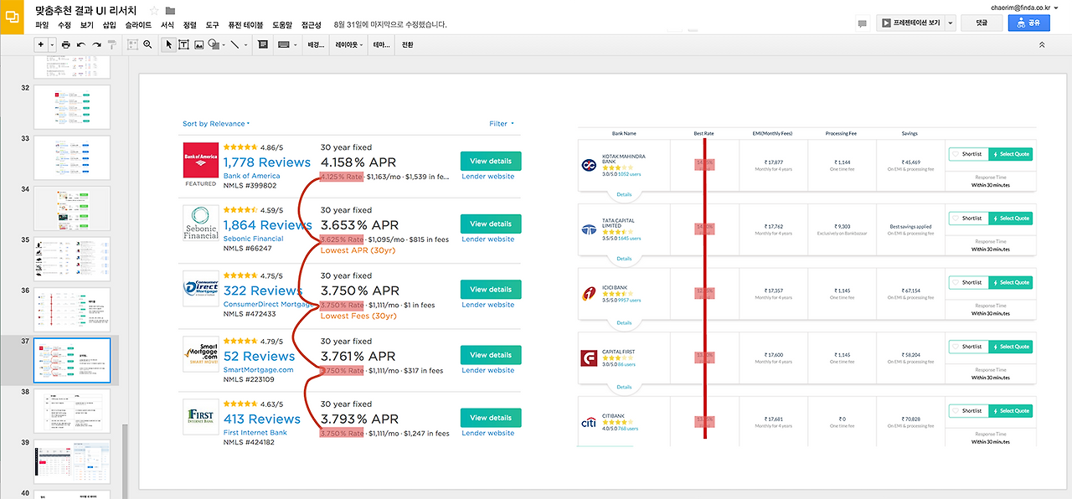Open the 서식 menu

point(167,25)
